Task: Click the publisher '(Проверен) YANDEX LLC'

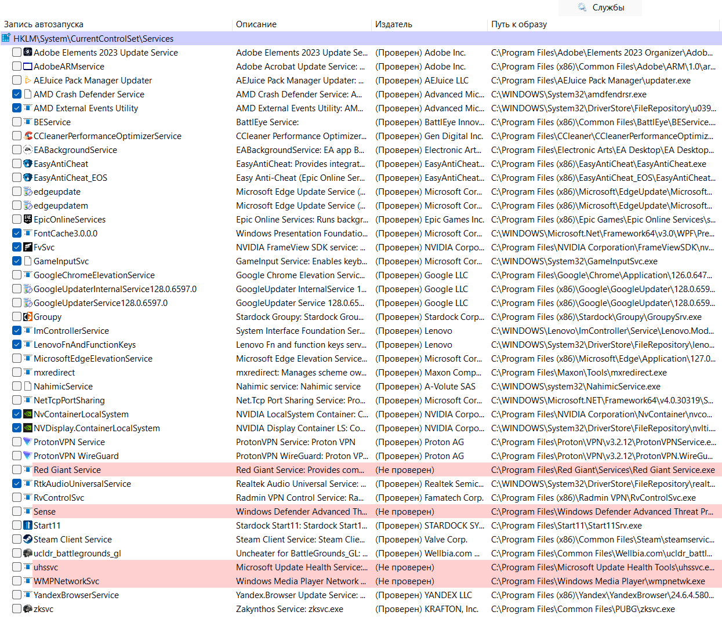Action: point(423,595)
